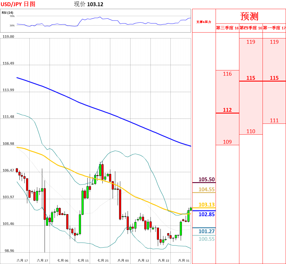The image size is (286, 264).
Task: Click the 101.27 support level
Action: pyautogui.click(x=207, y=231)
